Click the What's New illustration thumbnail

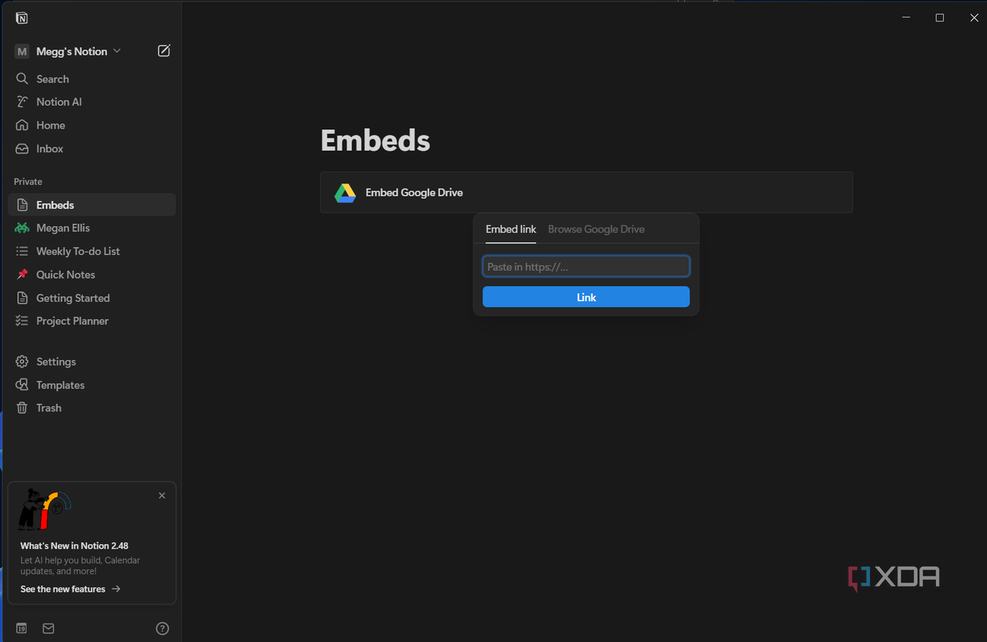[x=44, y=510]
